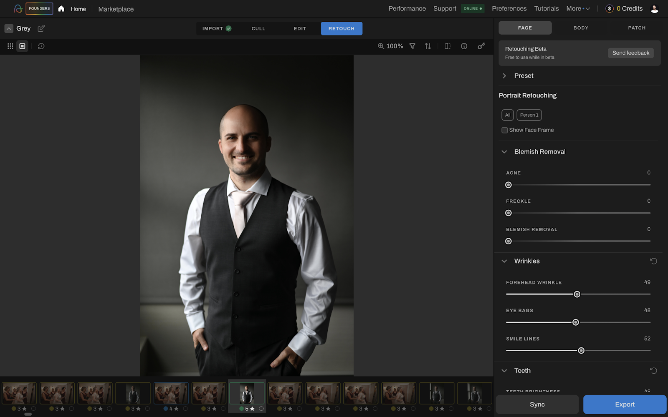Image resolution: width=668 pixels, height=417 pixels.
Task: Collapse the Blemish Removal section
Action: click(x=504, y=152)
